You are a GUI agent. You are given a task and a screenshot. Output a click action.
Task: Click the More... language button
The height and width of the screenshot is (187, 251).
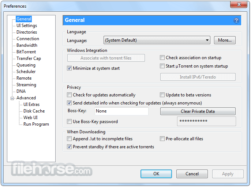pyautogui.click(x=225, y=40)
